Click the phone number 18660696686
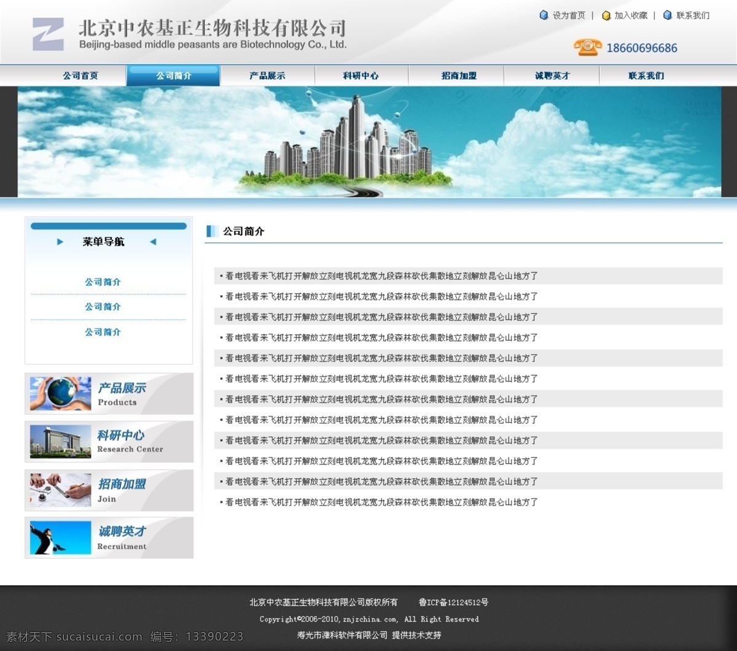 click(642, 48)
